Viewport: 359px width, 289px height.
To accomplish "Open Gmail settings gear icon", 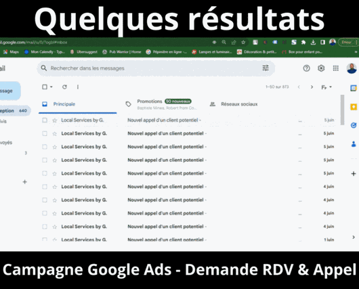I will [x=321, y=68].
